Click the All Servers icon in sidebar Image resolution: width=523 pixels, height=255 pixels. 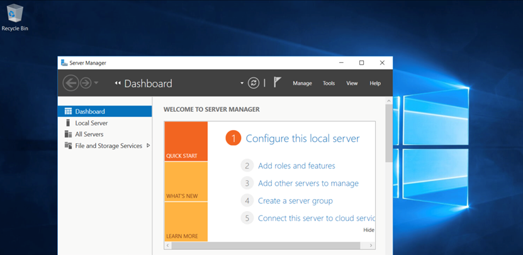(x=68, y=134)
